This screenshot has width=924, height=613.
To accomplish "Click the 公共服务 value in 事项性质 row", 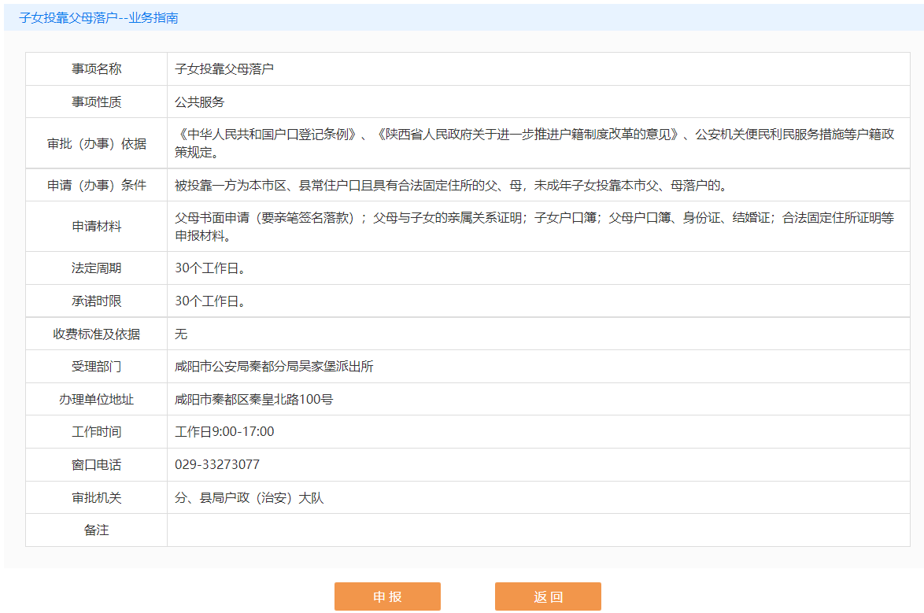I will (x=200, y=102).
